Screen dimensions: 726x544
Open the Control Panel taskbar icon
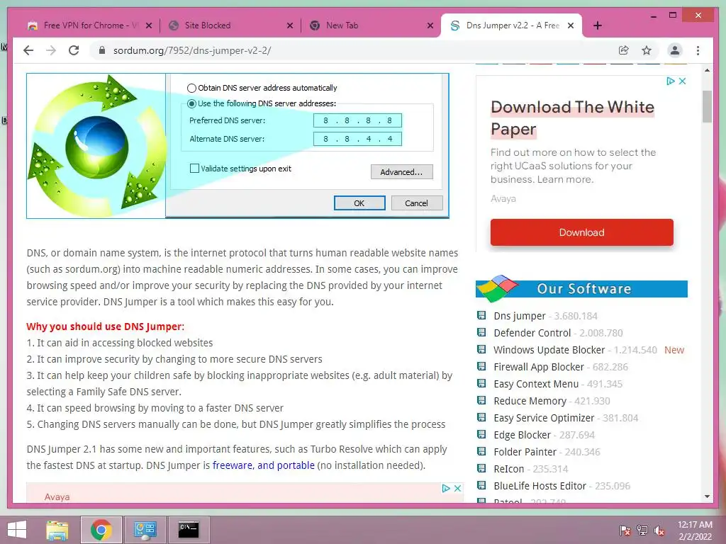[145, 530]
